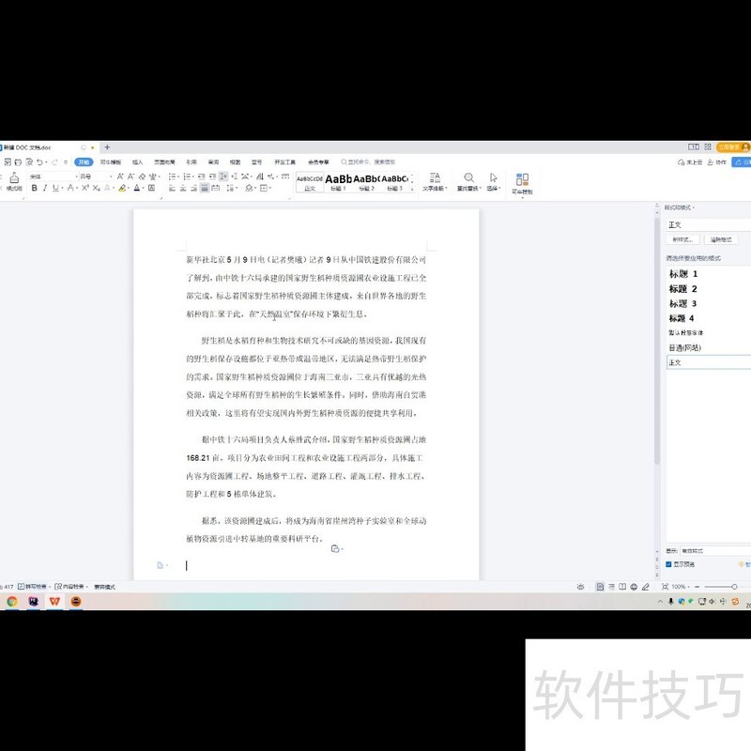Click the WPS Office icon in the taskbar

click(54, 602)
